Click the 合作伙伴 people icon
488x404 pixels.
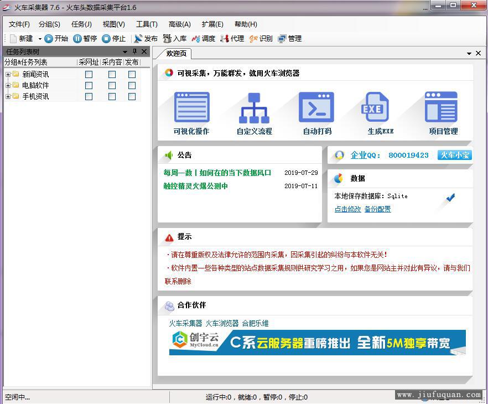point(169,306)
